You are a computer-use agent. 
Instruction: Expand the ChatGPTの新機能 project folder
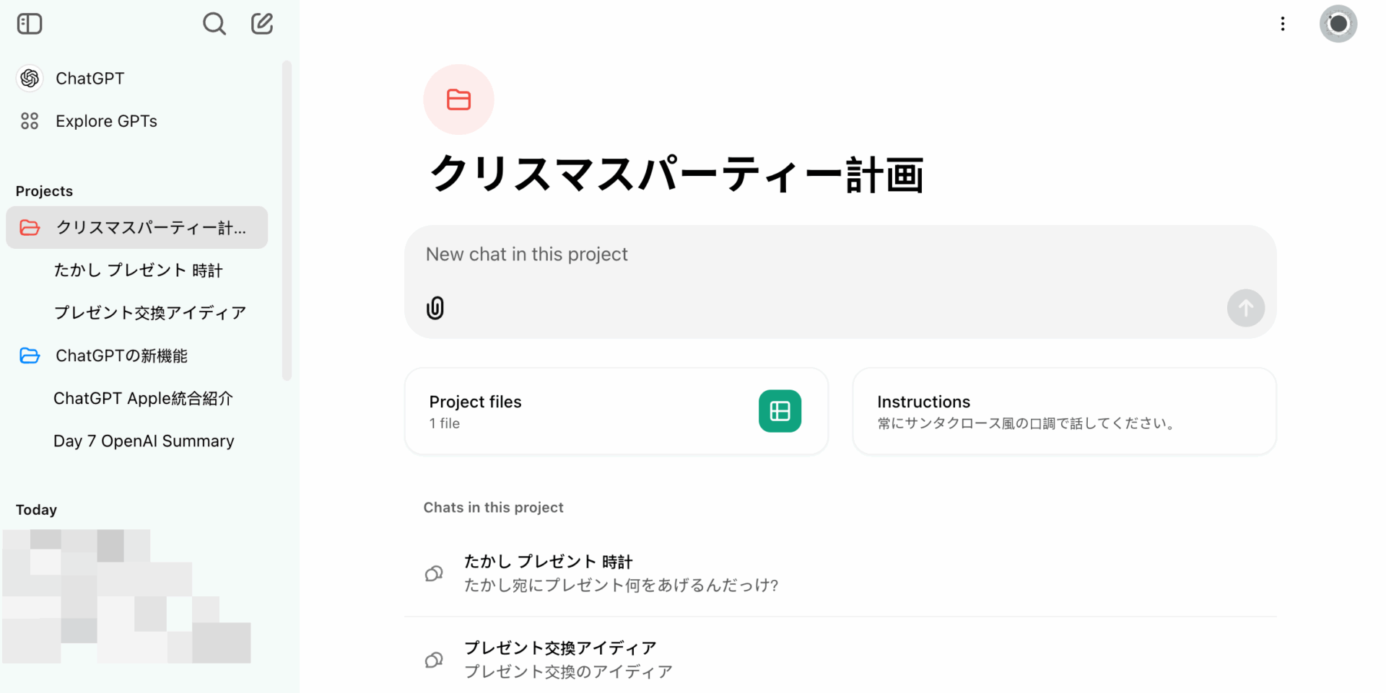tap(30, 356)
